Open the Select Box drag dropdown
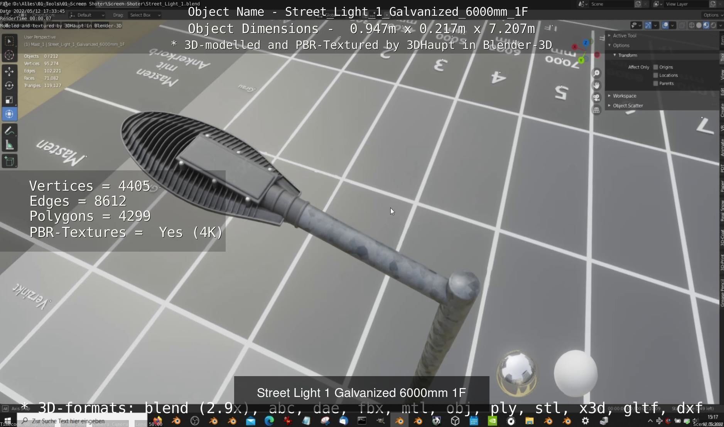 click(x=145, y=15)
